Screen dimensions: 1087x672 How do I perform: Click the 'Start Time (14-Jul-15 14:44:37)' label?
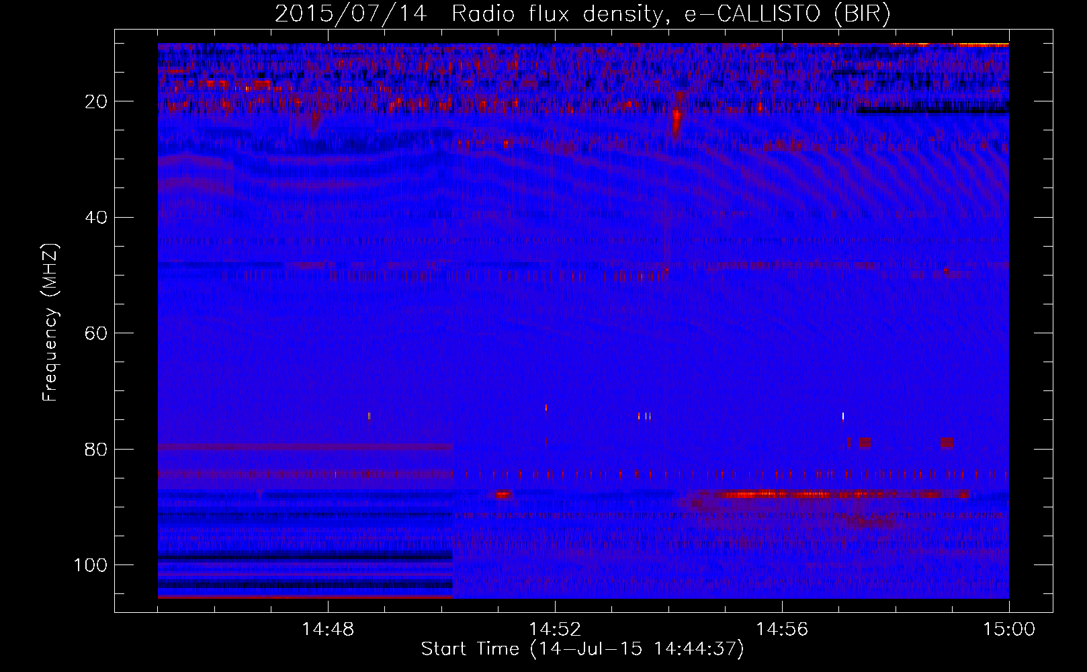[582, 649]
